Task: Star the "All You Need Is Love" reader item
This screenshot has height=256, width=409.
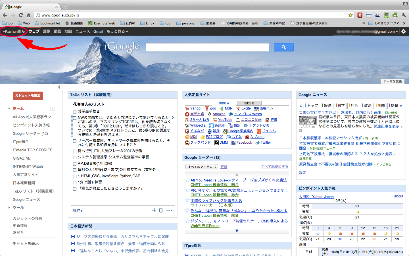Action: [187, 180]
